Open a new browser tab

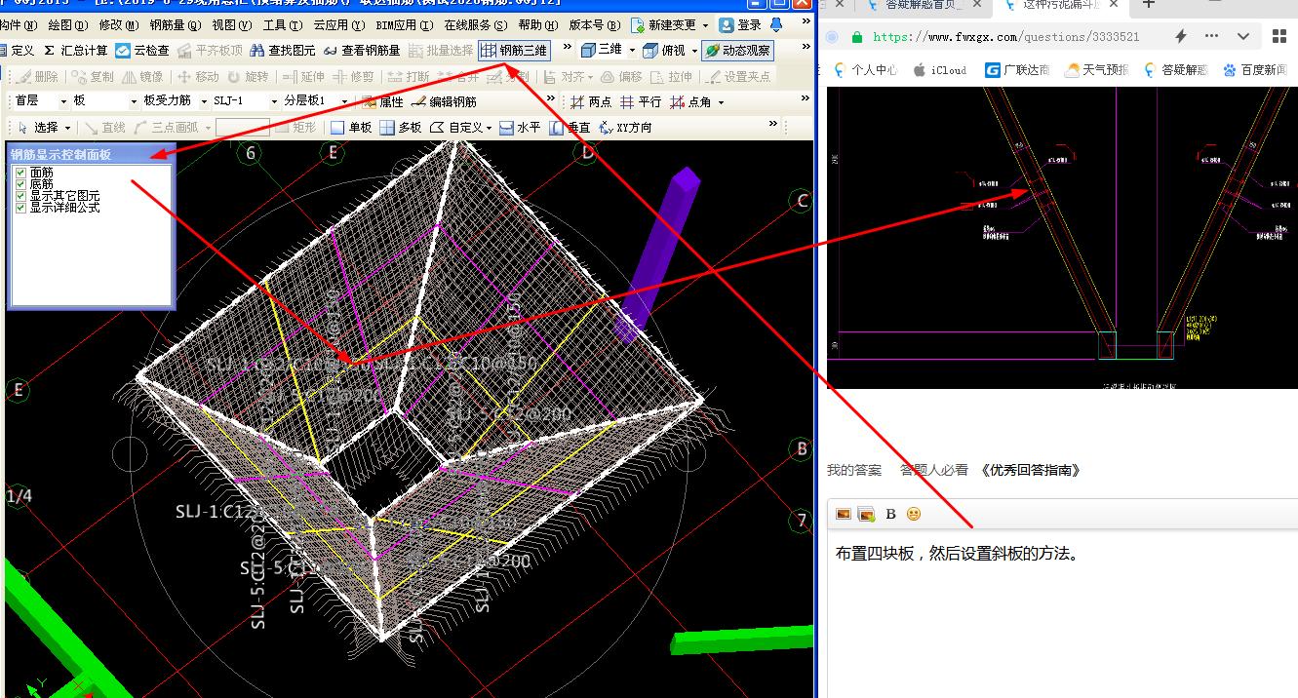click(1149, 5)
